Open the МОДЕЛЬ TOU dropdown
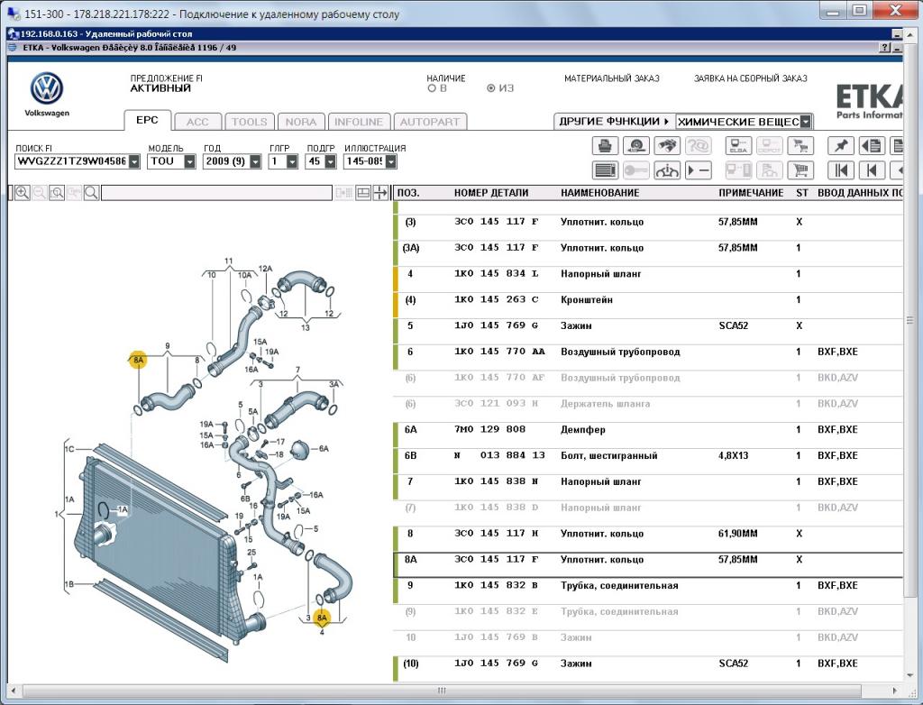 tap(189, 161)
